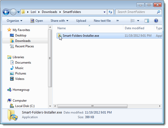Select Homegroup in the navigation pane
168x128 pixels.
pyautogui.click(x=21, y=90)
